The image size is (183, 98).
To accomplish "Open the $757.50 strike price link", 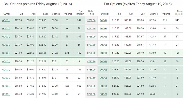I will [x=91, y=45].
